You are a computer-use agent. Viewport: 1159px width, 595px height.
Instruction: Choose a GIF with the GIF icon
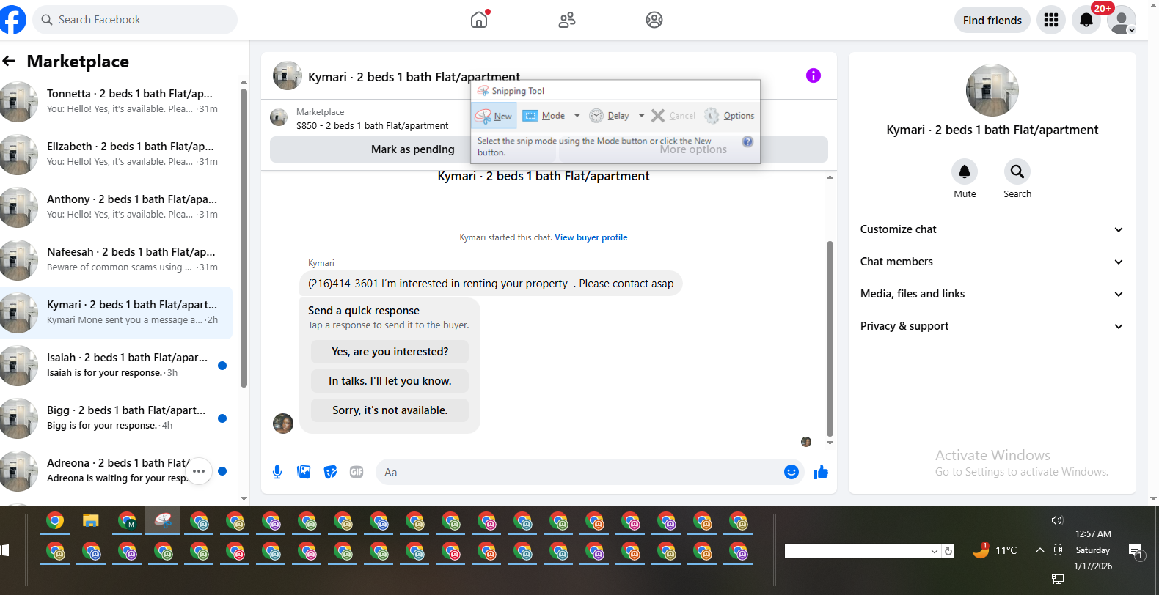(357, 473)
